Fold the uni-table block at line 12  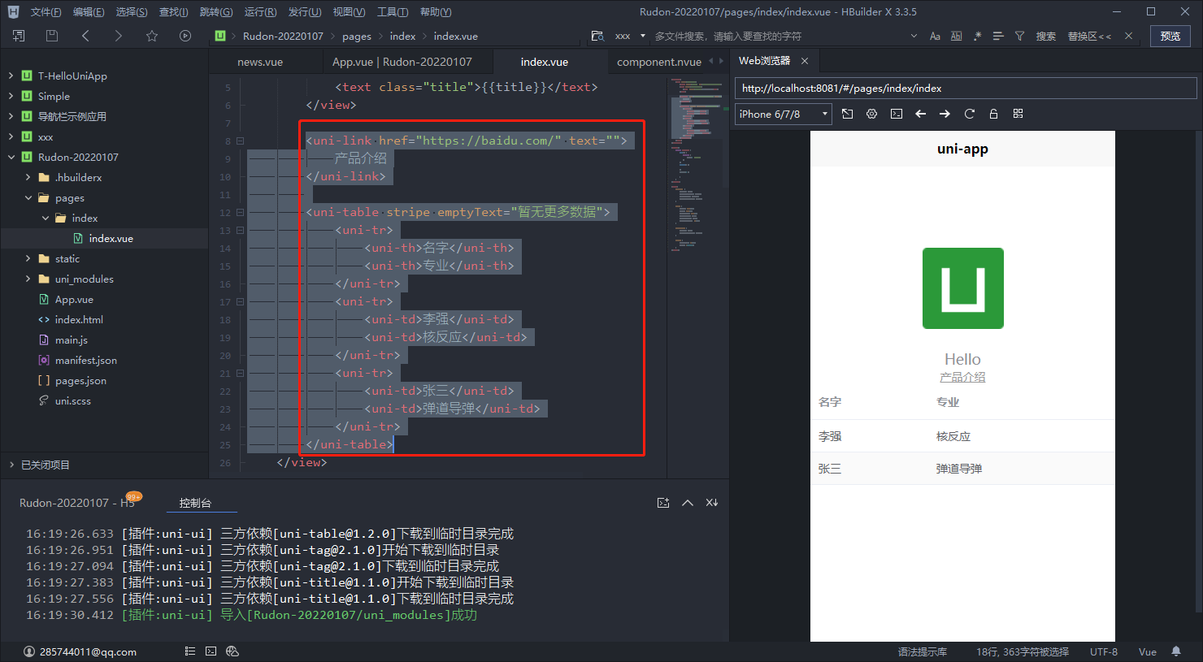[x=240, y=212]
